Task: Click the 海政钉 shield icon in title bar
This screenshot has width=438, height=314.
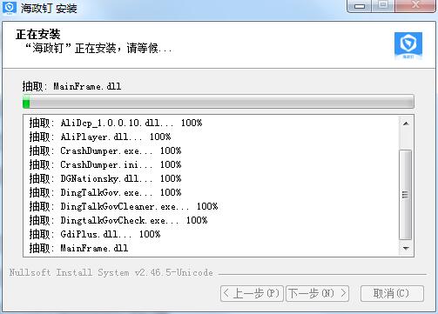Action: pyautogui.click(x=9, y=8)
